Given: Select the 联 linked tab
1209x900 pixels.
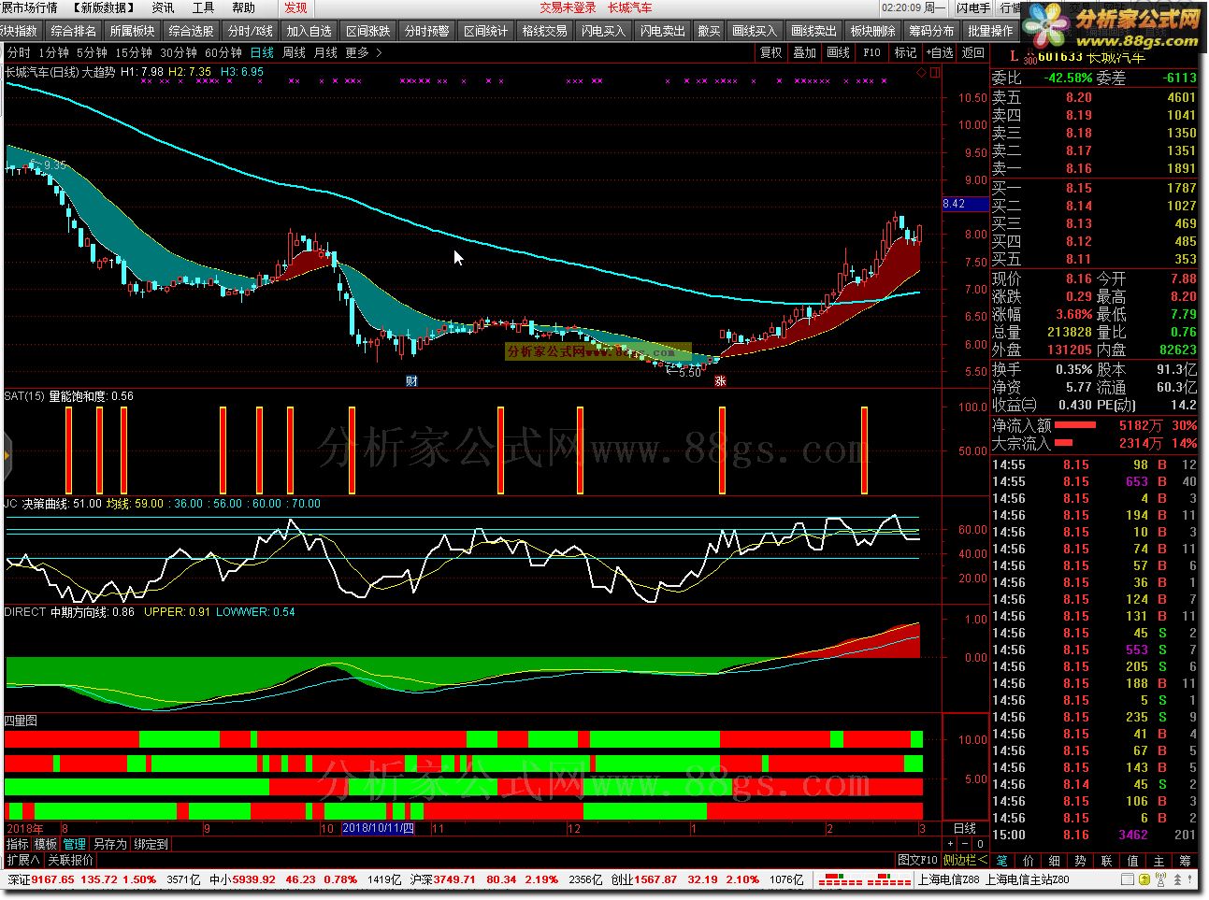Looking at the screenshot, I should click(1107, 861).
